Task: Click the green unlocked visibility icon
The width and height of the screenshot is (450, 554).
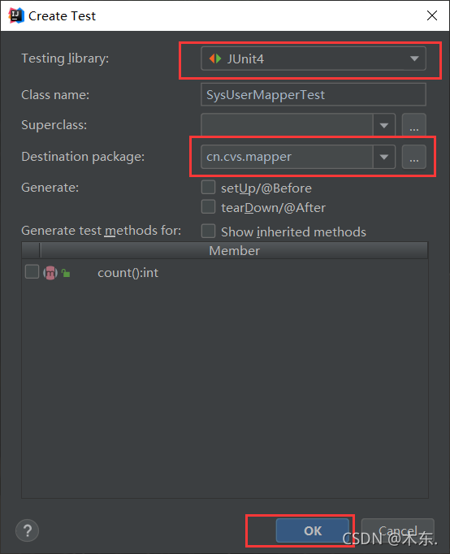Action: click(66, 273)
